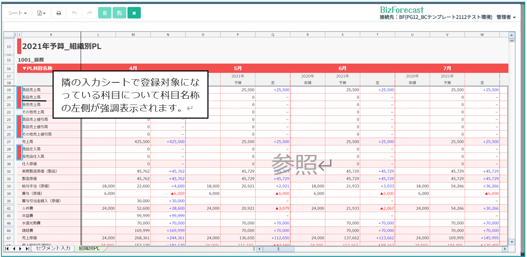Click the save floppy disk icon
Image resolution: width=527 pixels, height=257 pixels.
119,13
